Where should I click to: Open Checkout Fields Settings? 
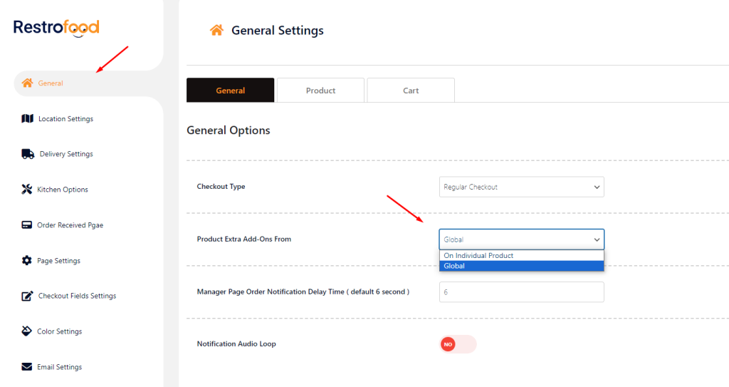(77, 296)
